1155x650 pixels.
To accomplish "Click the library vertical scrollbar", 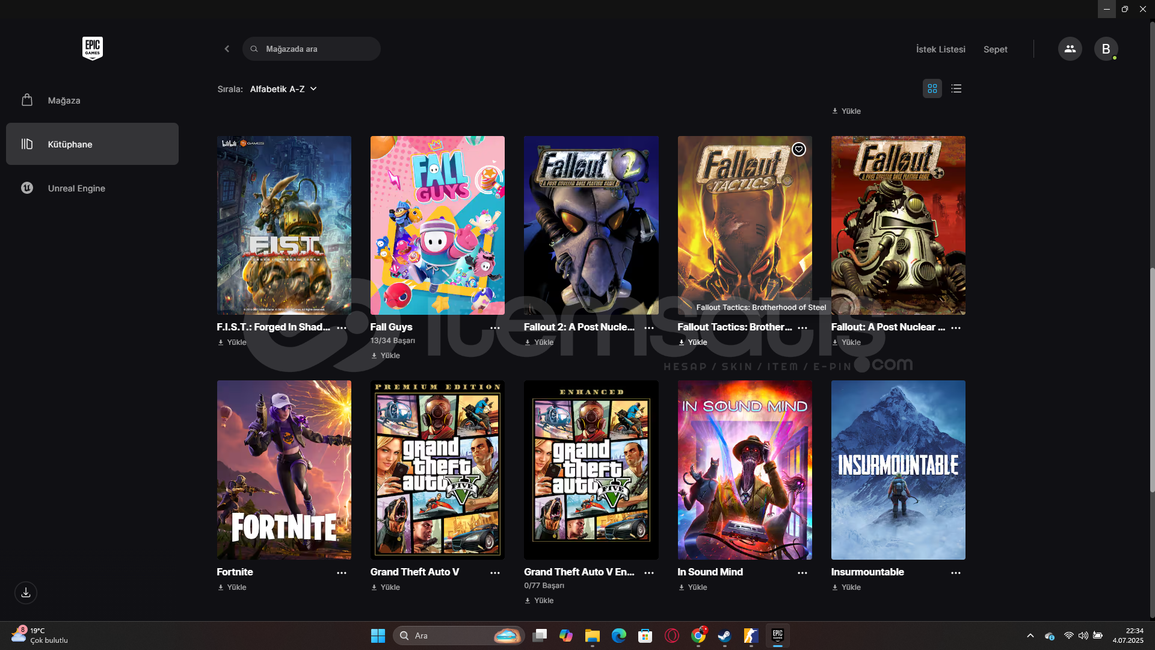I will [1152, 380].
